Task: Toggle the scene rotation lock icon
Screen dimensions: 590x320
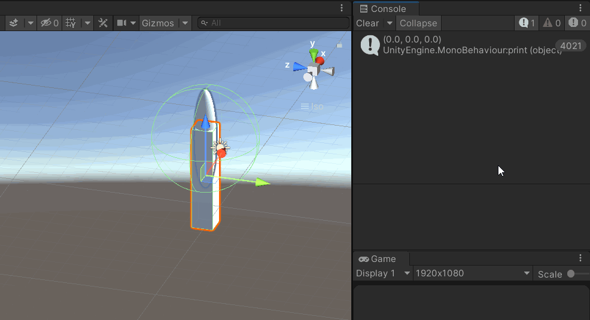Action: point(339,45)
